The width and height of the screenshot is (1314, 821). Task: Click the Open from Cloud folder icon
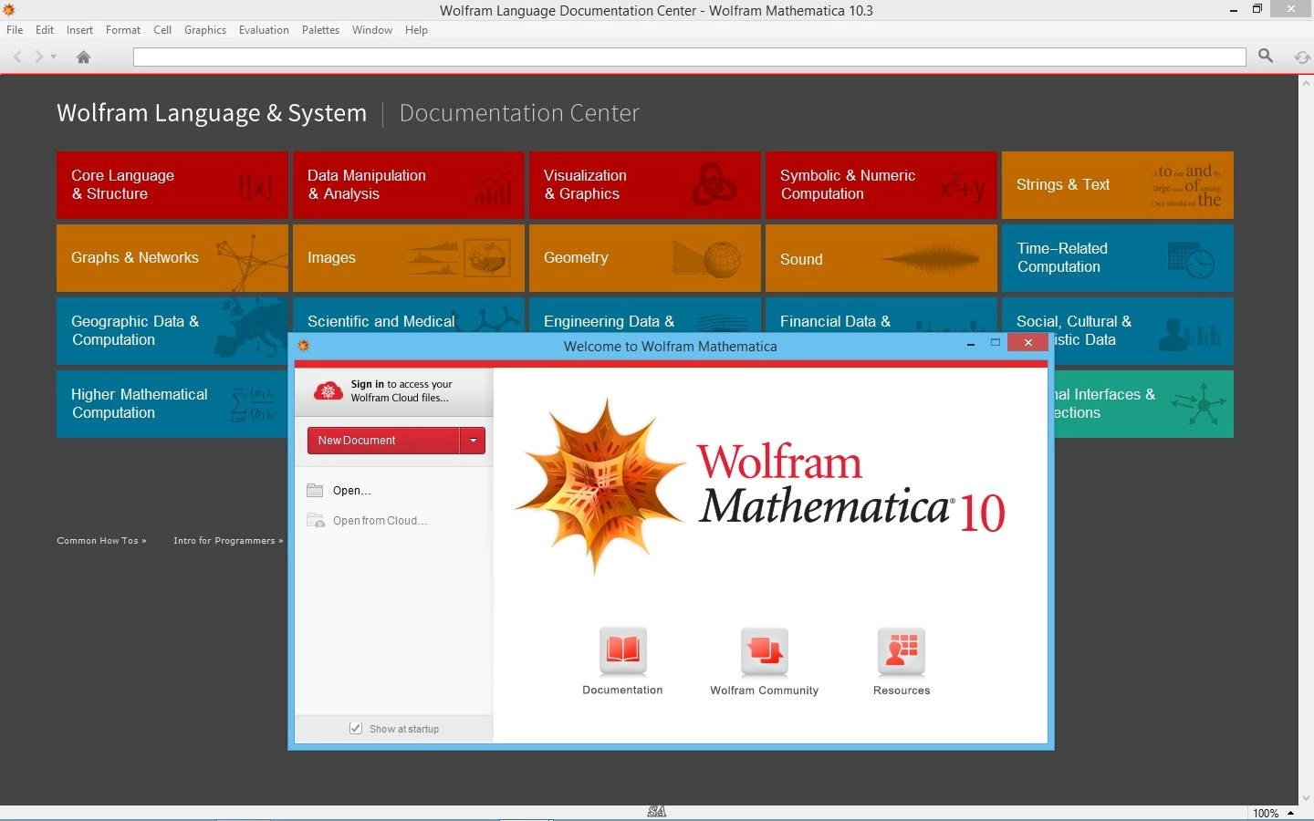click(x=316, y=520)
